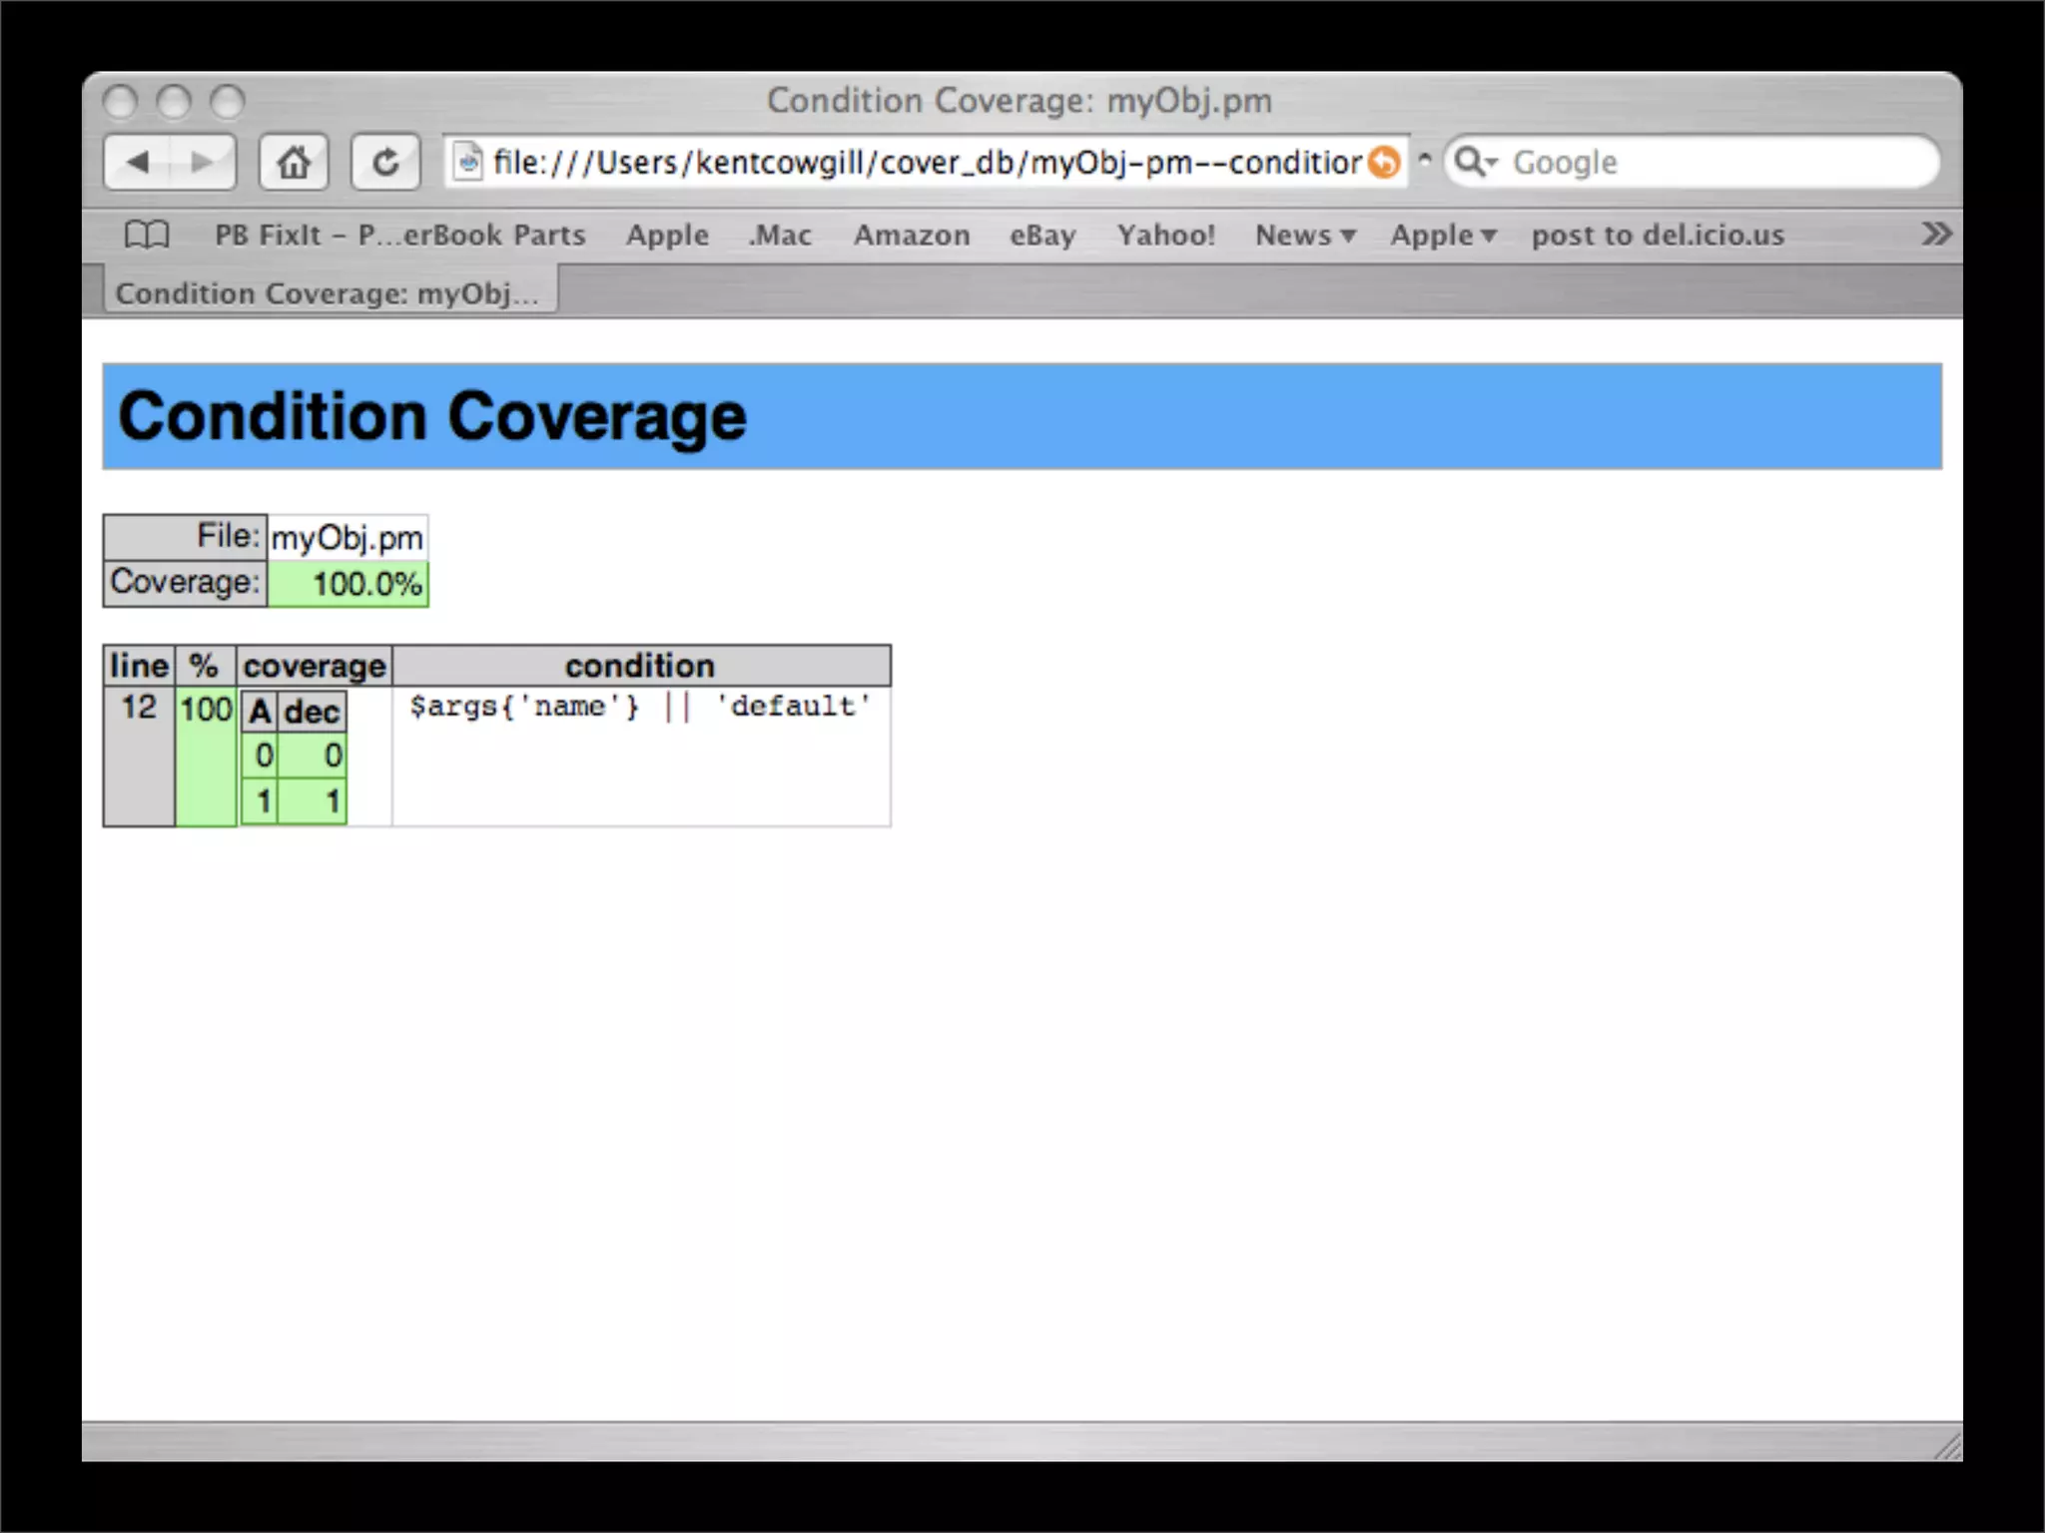Open the plain Apple bookmark link
Screen dimensions: 2045x1533
tap(667, 236)
